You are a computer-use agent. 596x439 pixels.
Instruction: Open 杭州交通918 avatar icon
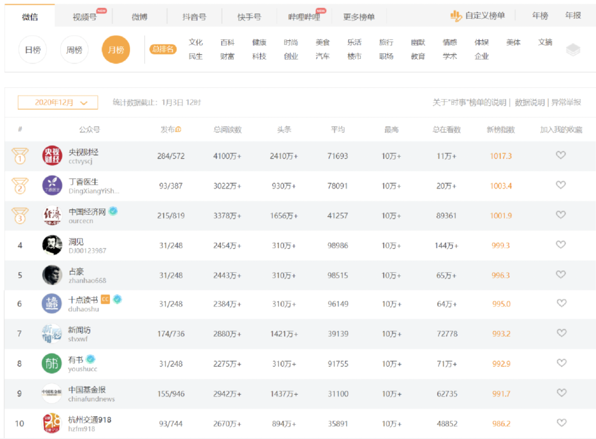pyautogui.click(x=52, y=423)
